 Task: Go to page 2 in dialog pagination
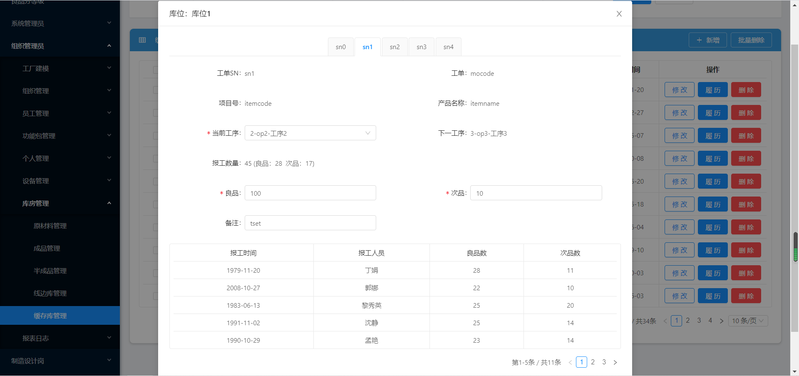(593, 362)
